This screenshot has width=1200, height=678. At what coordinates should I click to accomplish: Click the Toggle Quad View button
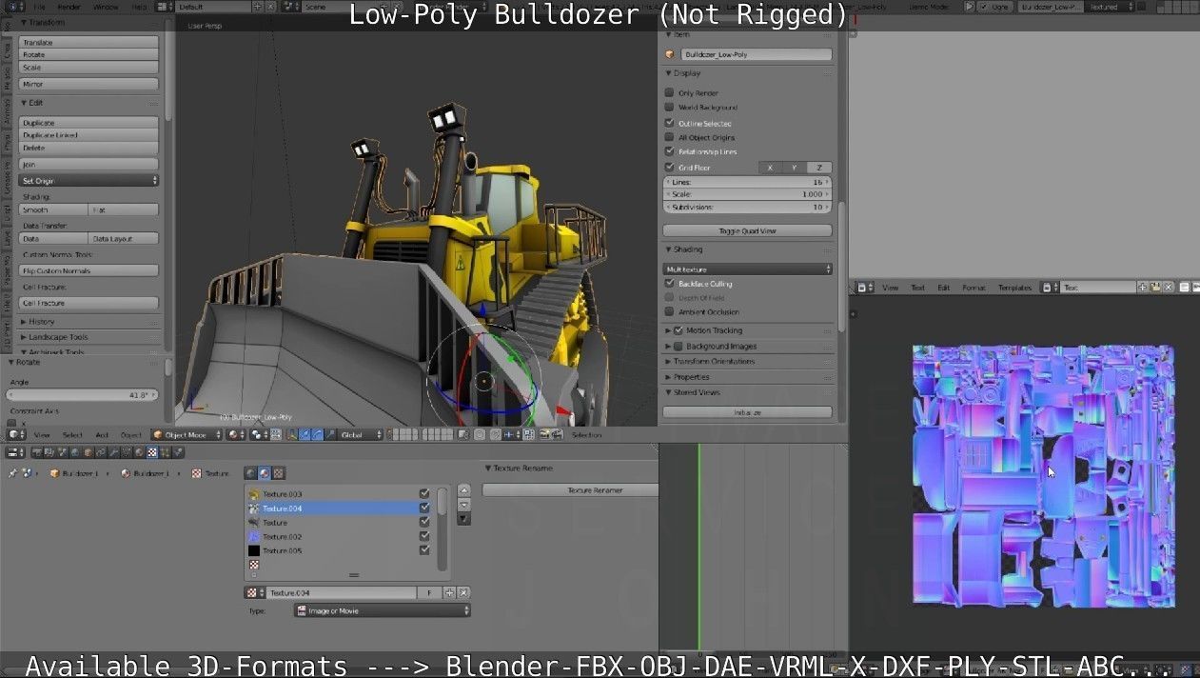747,230
